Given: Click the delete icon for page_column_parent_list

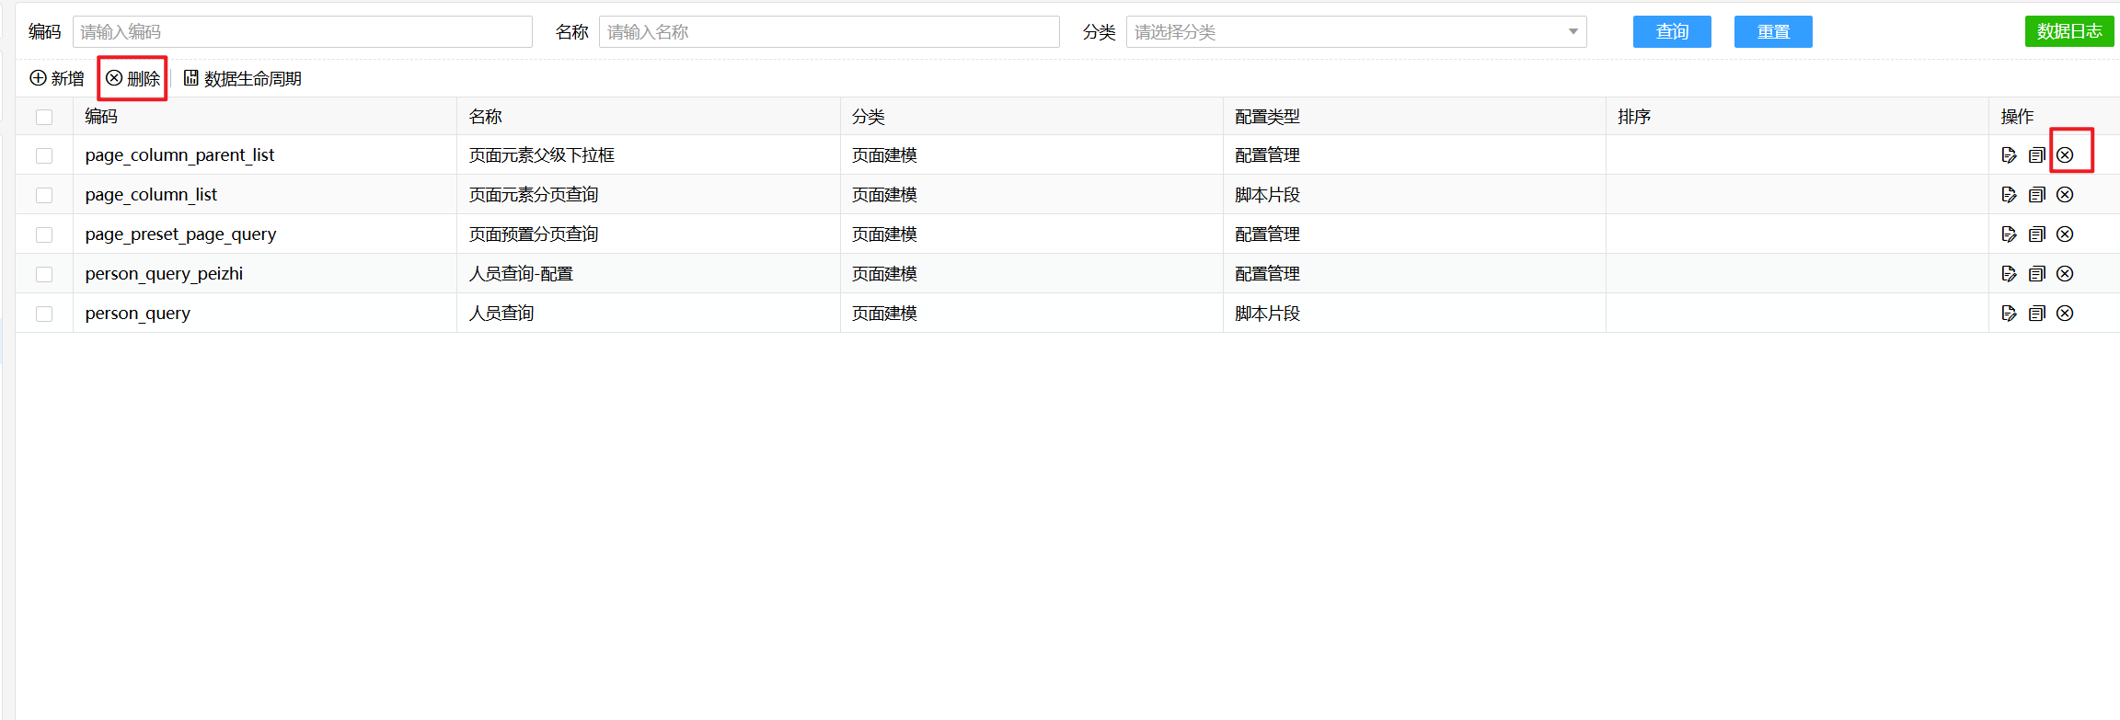Looking at the screenshot, I should click(x=2065, y=155).
